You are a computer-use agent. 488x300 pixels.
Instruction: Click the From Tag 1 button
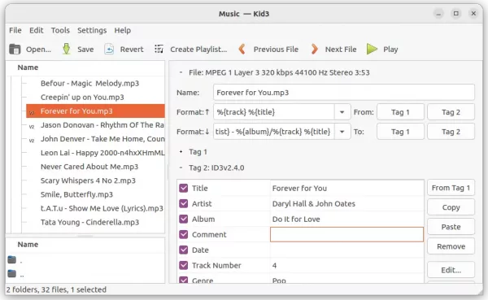[451, 188]
